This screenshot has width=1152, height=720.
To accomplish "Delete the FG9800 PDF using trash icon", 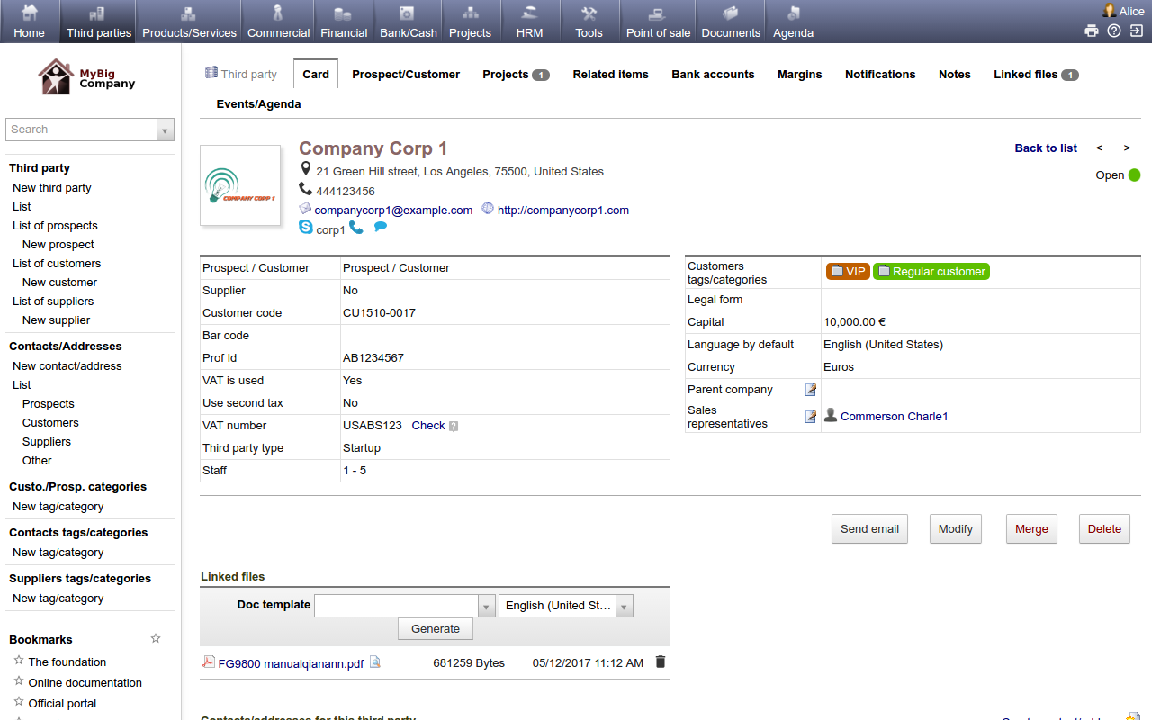I will (x=660, y=661).
